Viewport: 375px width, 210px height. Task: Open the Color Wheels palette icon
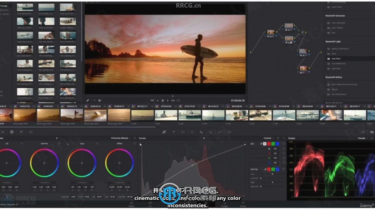[x=12, y=132]
